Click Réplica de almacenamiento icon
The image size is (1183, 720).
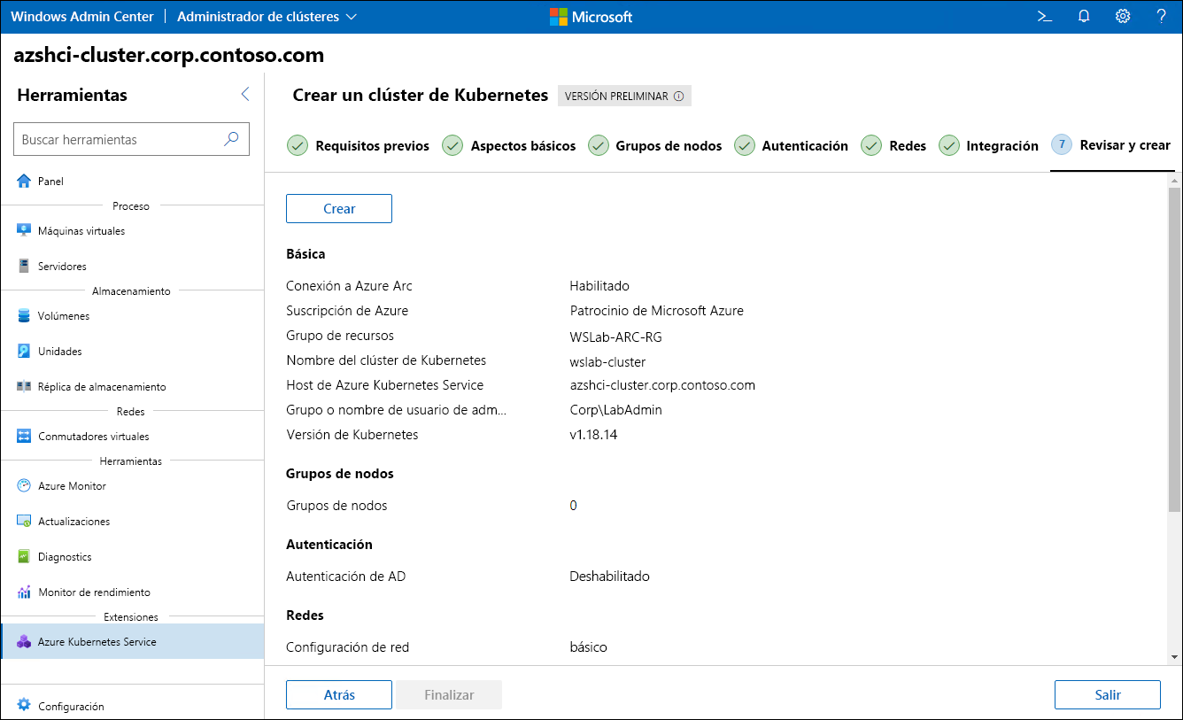[x=24, y=387]
